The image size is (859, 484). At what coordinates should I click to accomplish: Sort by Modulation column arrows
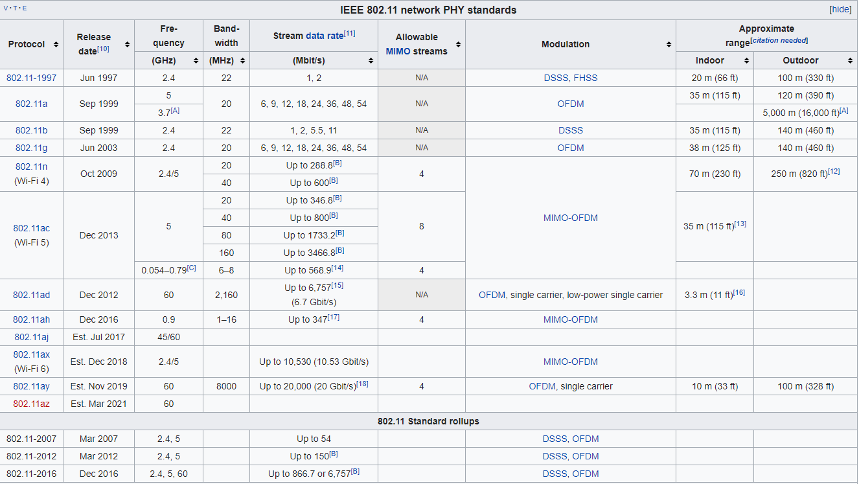[669, 44]
